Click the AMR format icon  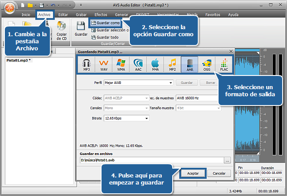click(190, 64)
